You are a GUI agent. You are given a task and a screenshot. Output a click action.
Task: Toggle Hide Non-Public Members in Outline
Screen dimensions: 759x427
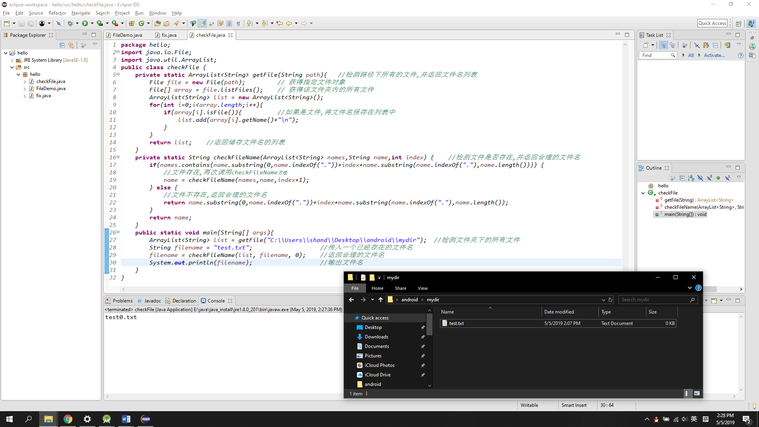(718, 178)
